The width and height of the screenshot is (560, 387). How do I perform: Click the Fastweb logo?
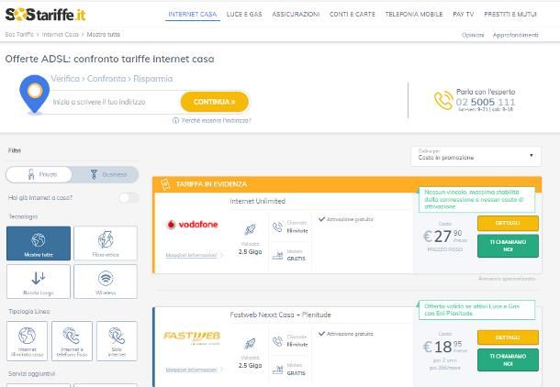[x=192, y=337]
